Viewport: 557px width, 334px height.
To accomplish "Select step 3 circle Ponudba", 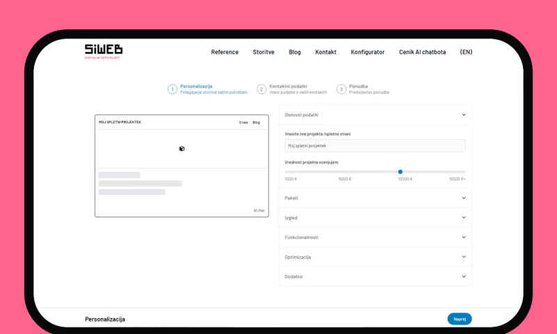I will click(341, 89).
